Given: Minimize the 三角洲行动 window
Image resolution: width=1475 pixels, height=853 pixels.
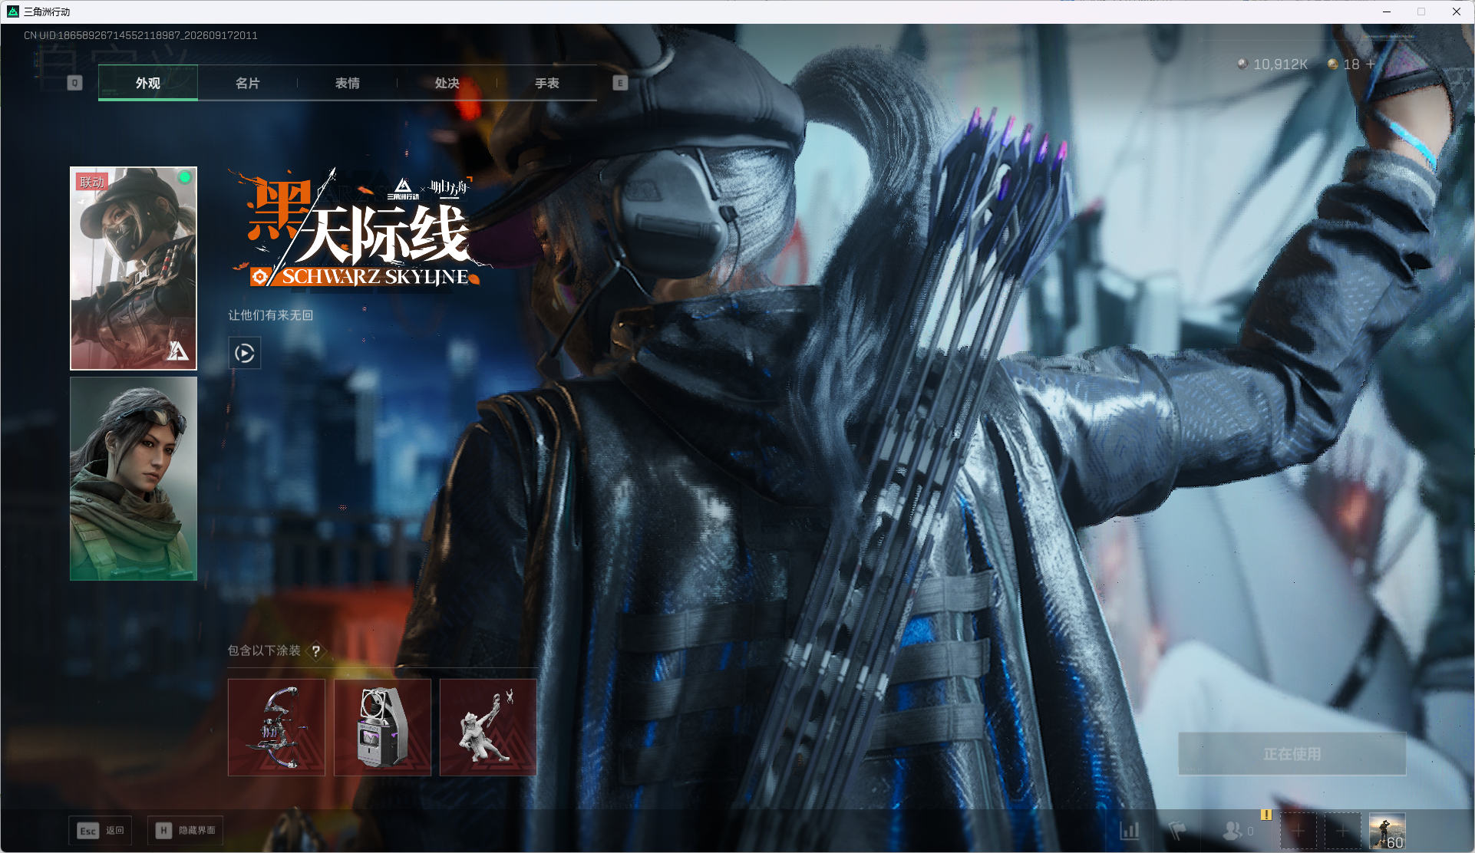Looking at the screenshot, I should point(1387,12).
